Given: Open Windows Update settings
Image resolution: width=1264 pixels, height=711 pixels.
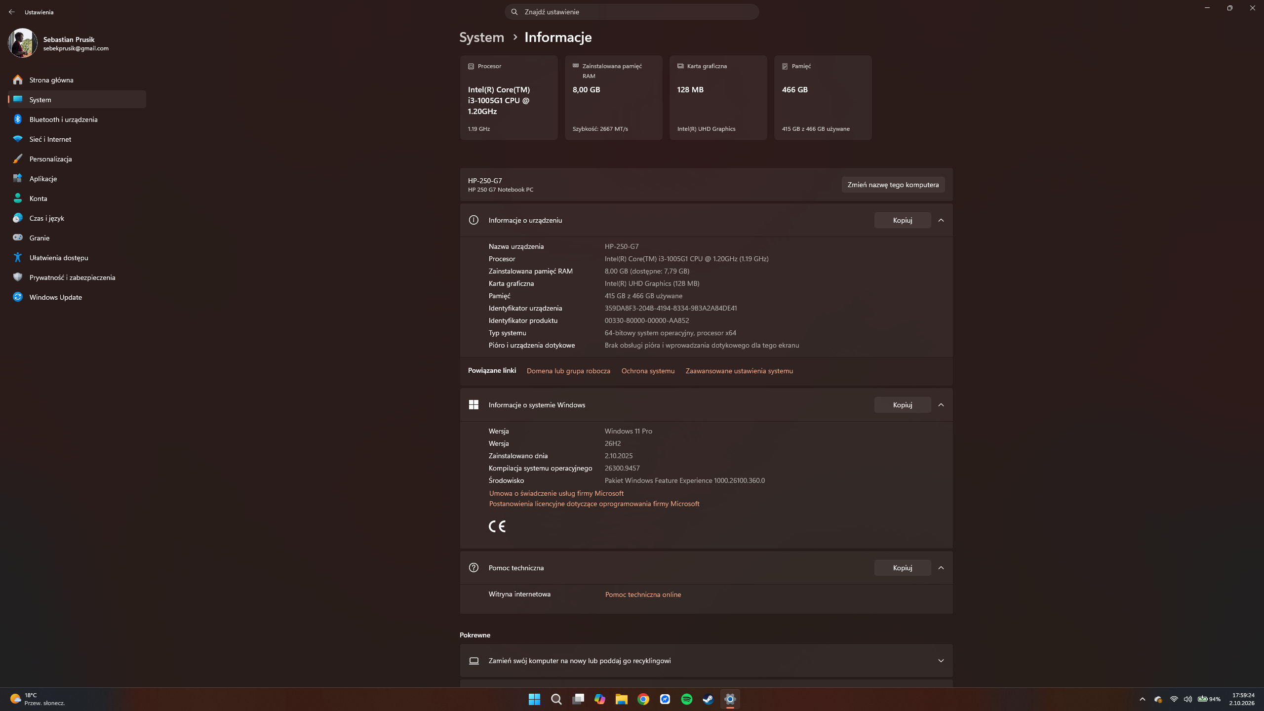Looking at the screenshot, I should pyautogui.click(x=77, y=297).
